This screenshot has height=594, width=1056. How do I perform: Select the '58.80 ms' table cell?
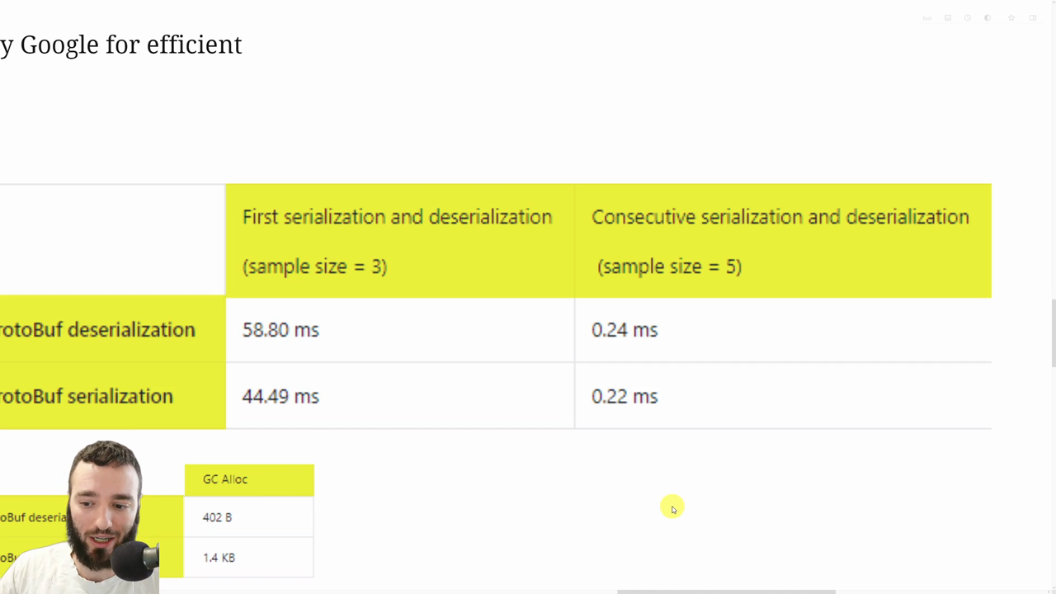coord(280,329)
